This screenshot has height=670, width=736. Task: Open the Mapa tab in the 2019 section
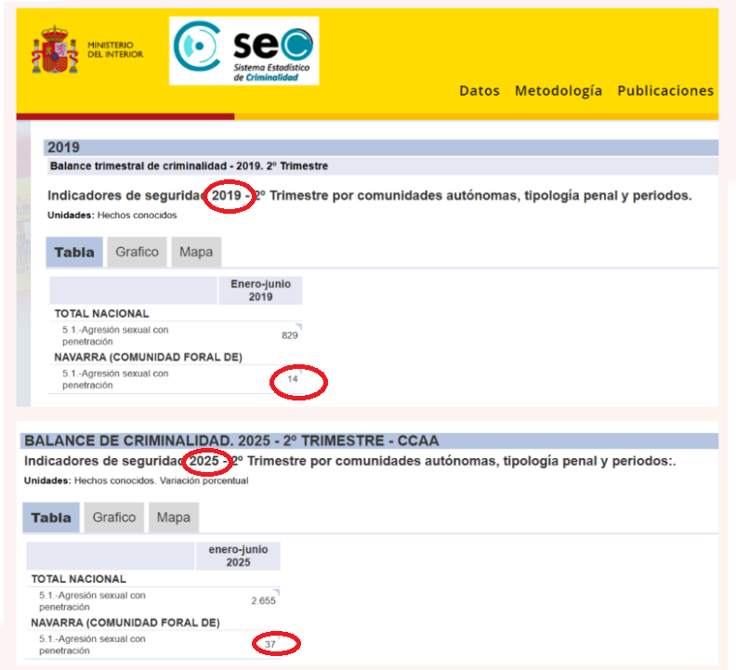pos(196,252)
